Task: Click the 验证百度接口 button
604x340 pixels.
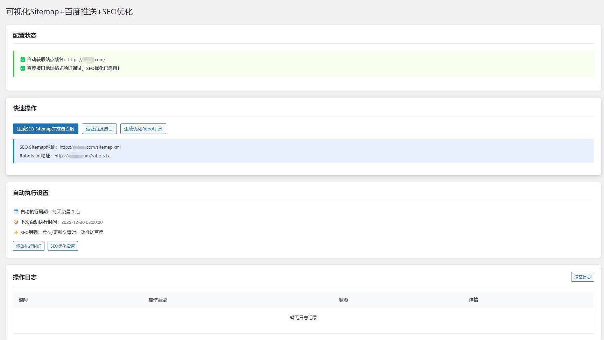Action: click(x=99, y=128)
